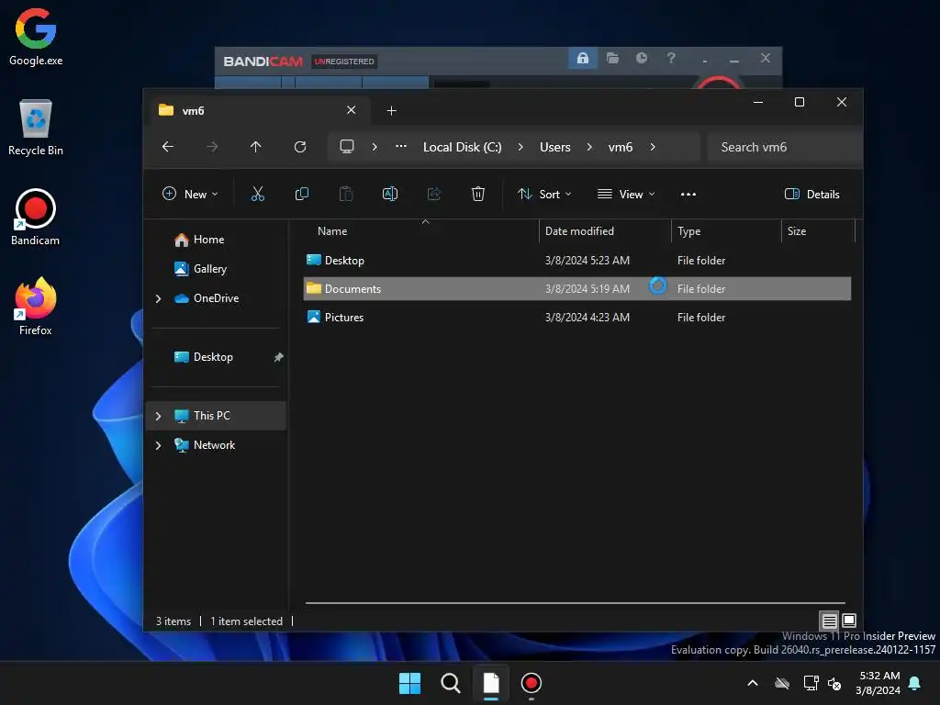This screenshot has height=705, width=940.
Task: Add a new File Explorer tab
Action: [391, 110]
